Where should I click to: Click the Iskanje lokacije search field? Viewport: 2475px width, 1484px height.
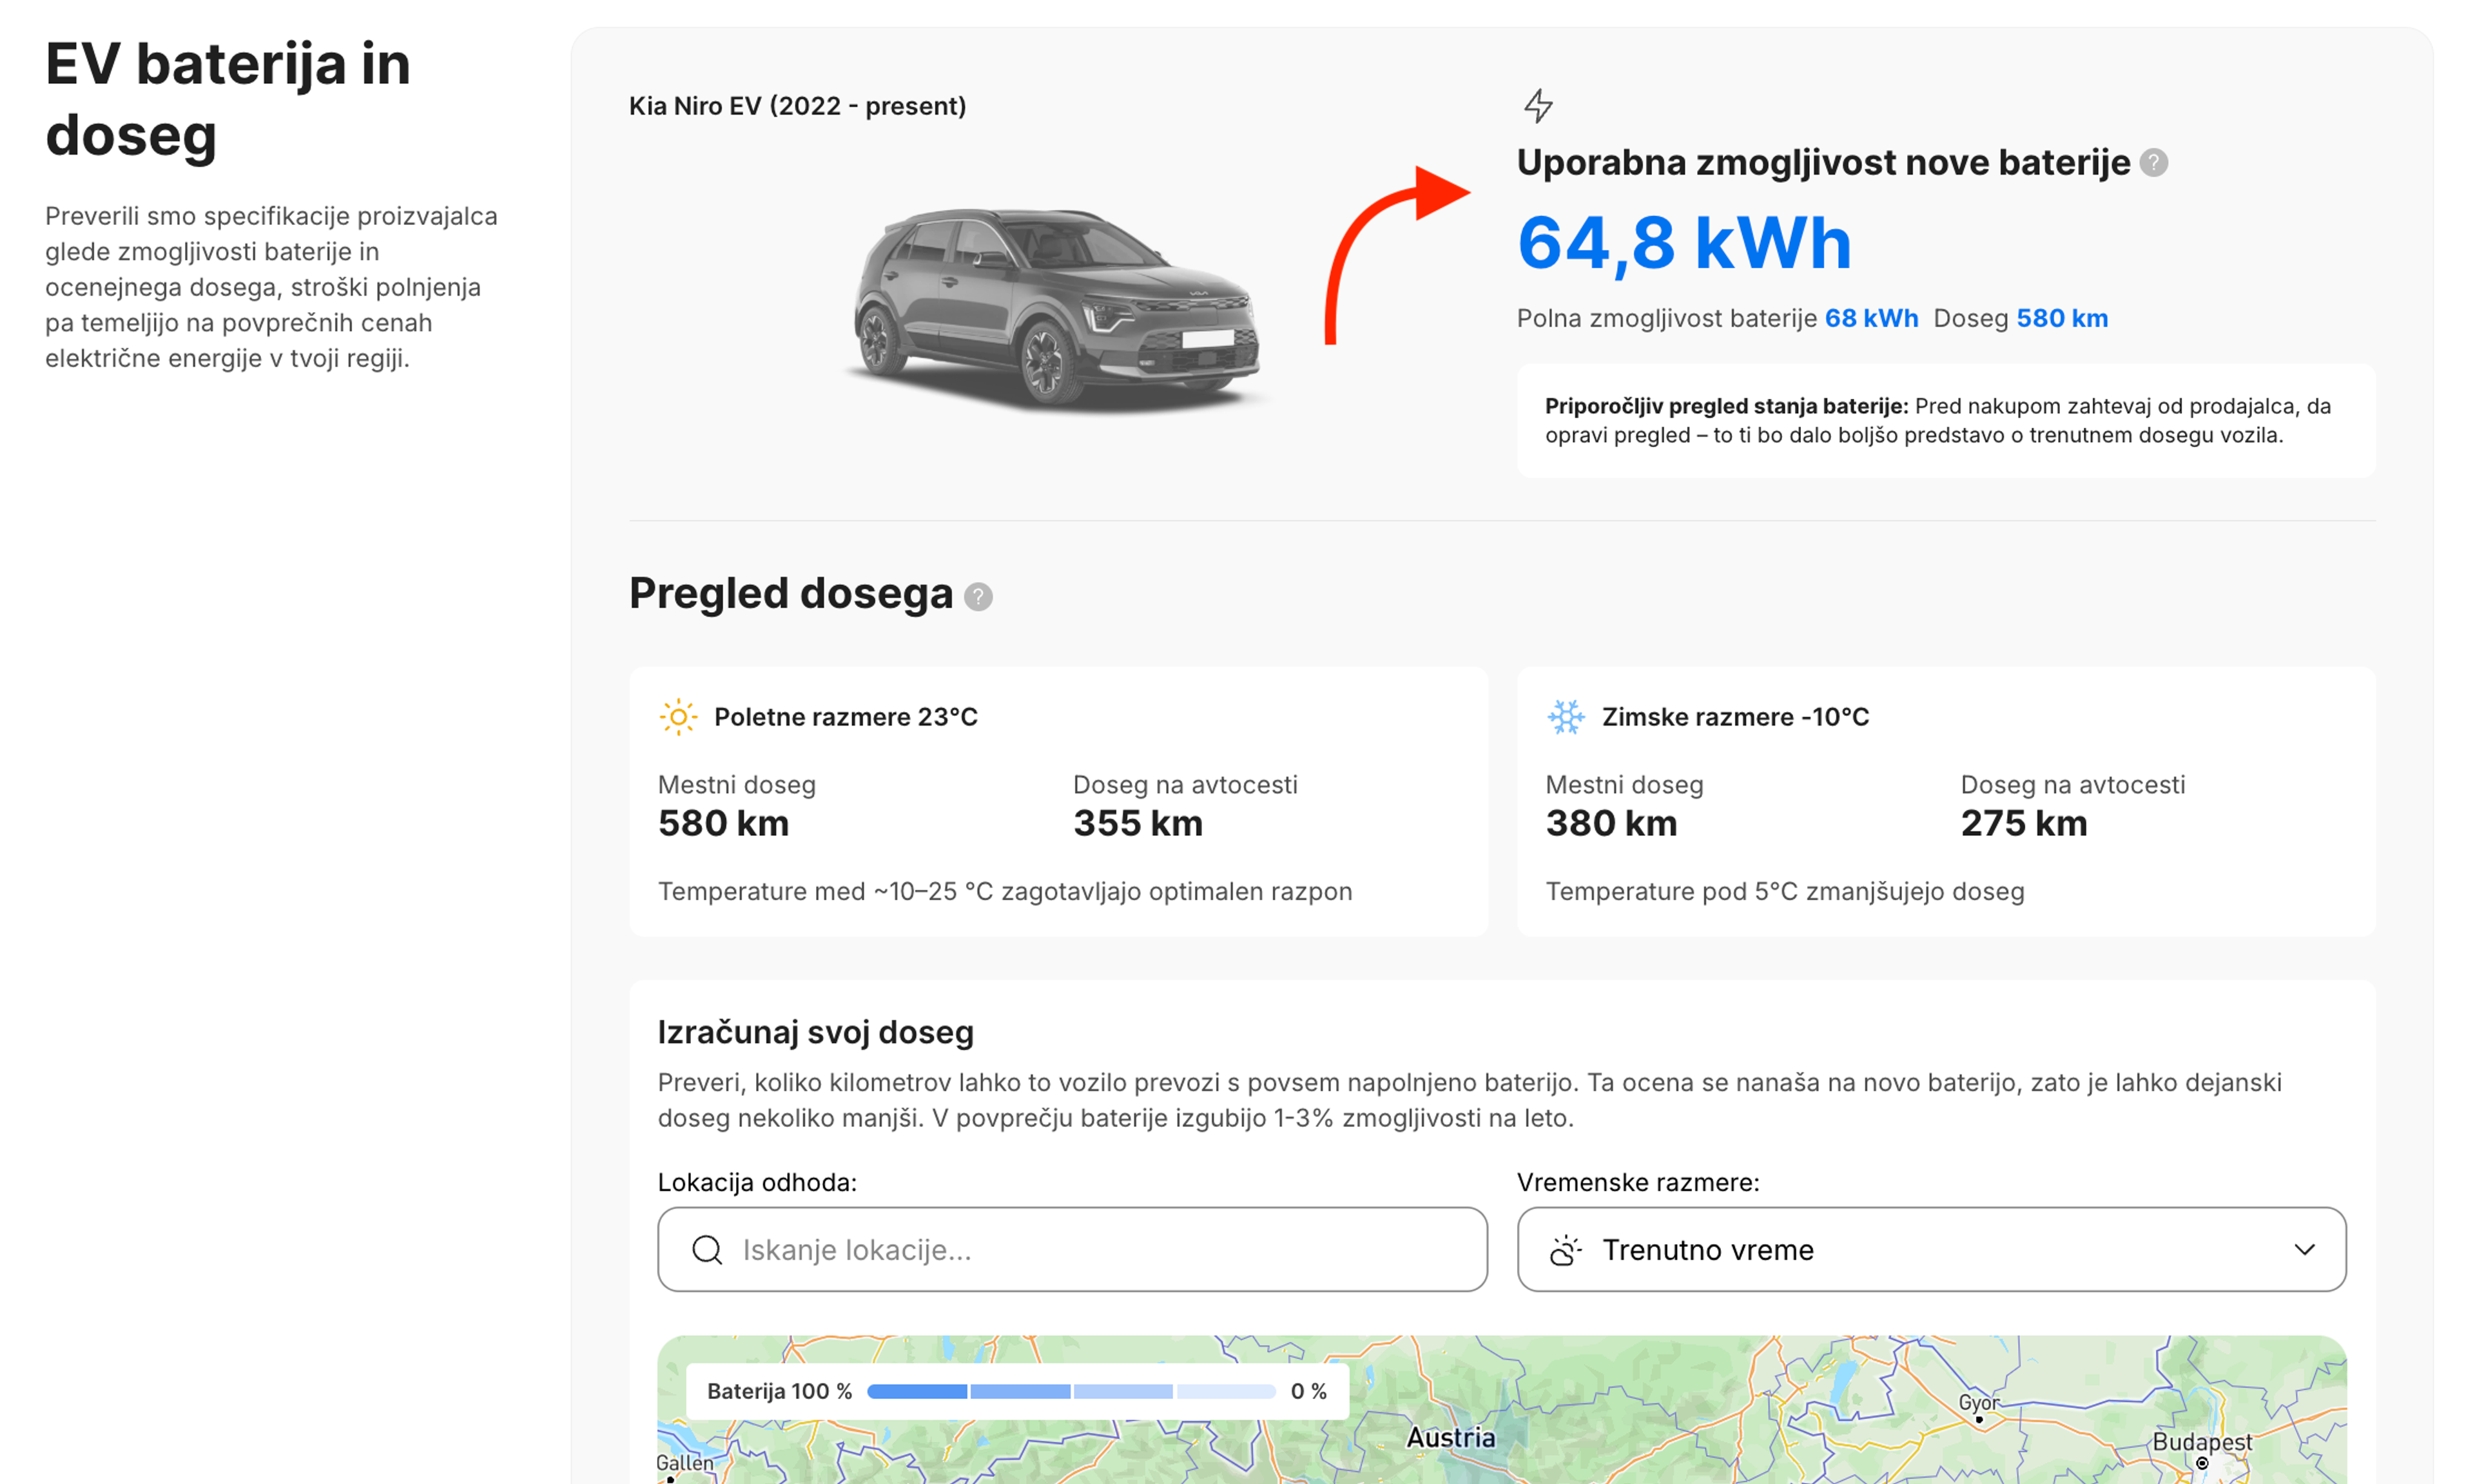click(1072, 1250)
